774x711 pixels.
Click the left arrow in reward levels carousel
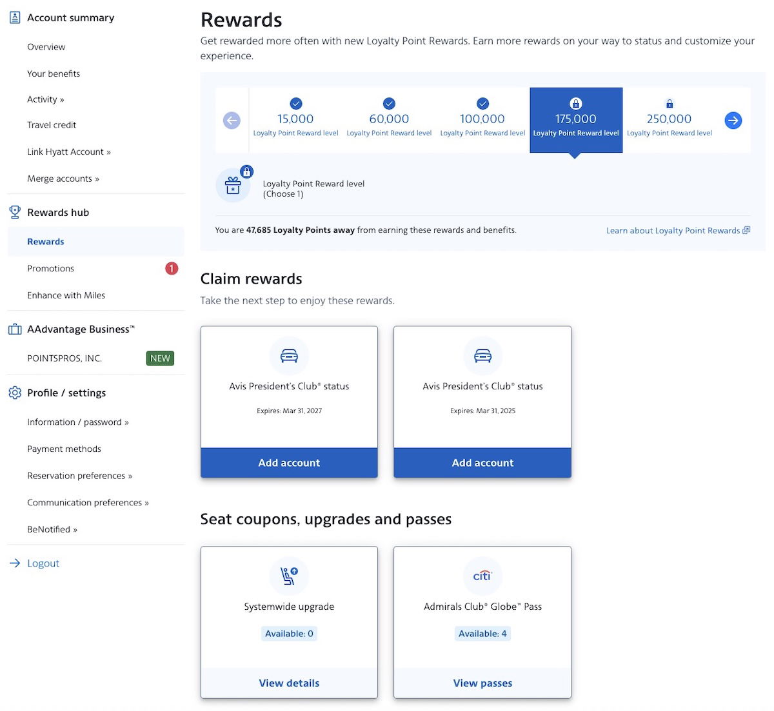pyautogui.click(x=232, y=121)
